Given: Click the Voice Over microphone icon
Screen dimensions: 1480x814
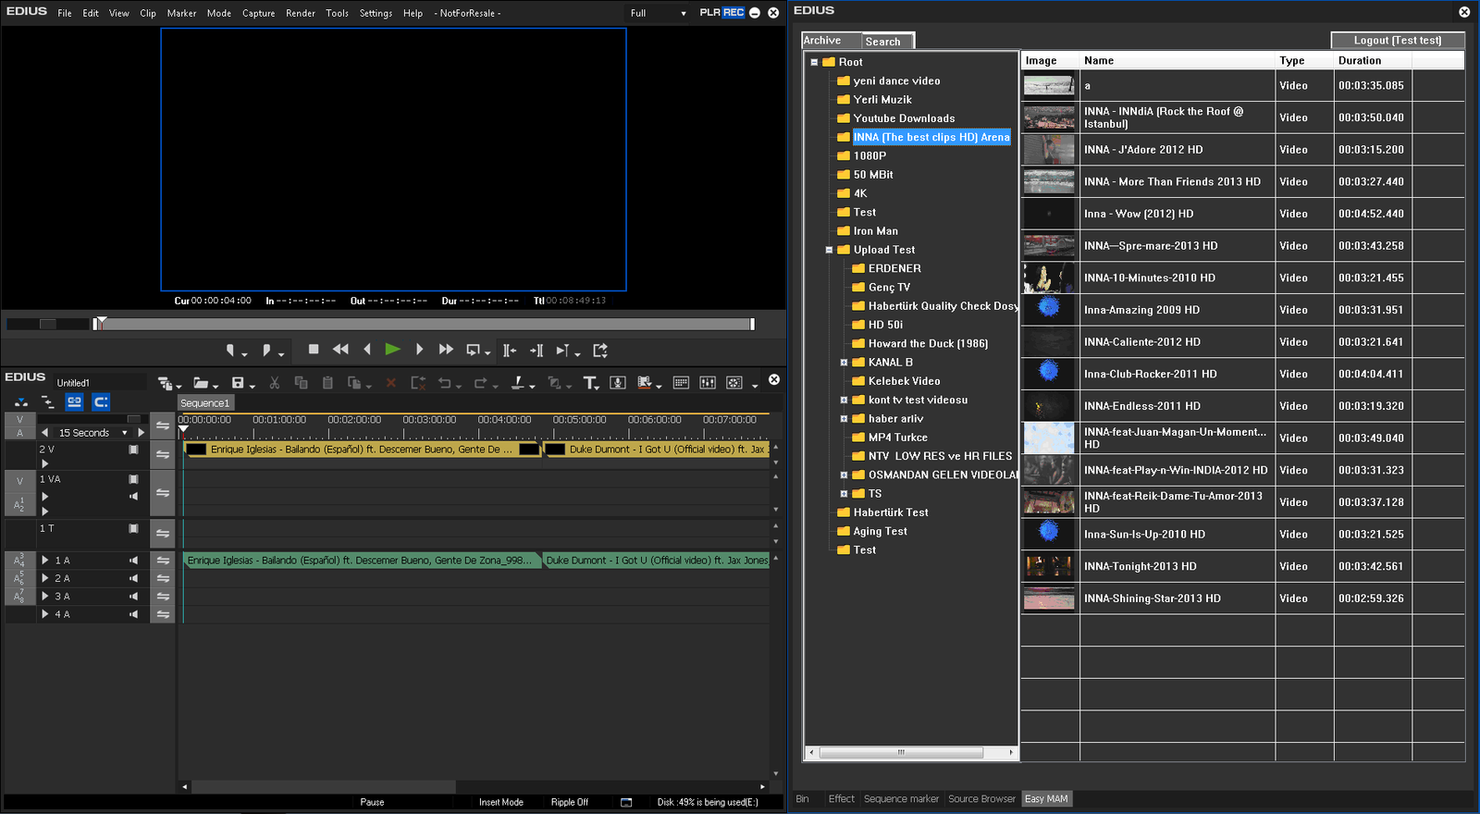Looking at the screenshot, I should [x=618, y=383].
